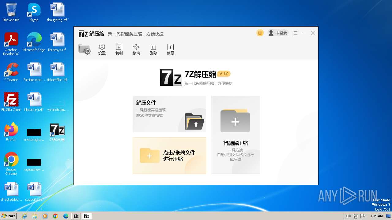
Task: Open the 信息 info toolbar icon
Action: [171, 49]
